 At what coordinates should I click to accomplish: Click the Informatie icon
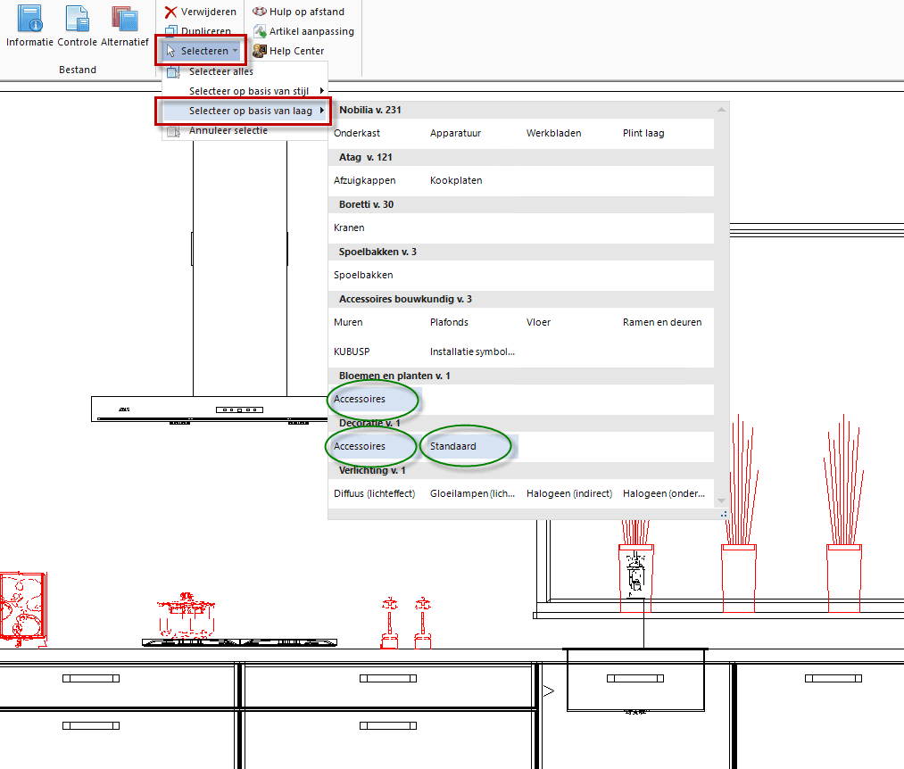(x=30, y=18)
